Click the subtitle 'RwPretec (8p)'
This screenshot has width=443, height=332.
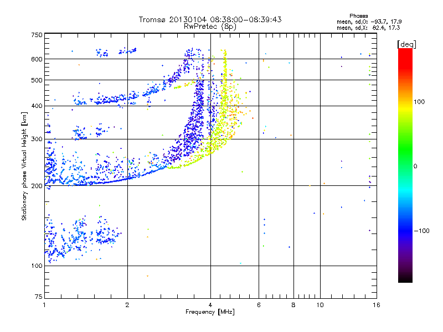[210, 27]
